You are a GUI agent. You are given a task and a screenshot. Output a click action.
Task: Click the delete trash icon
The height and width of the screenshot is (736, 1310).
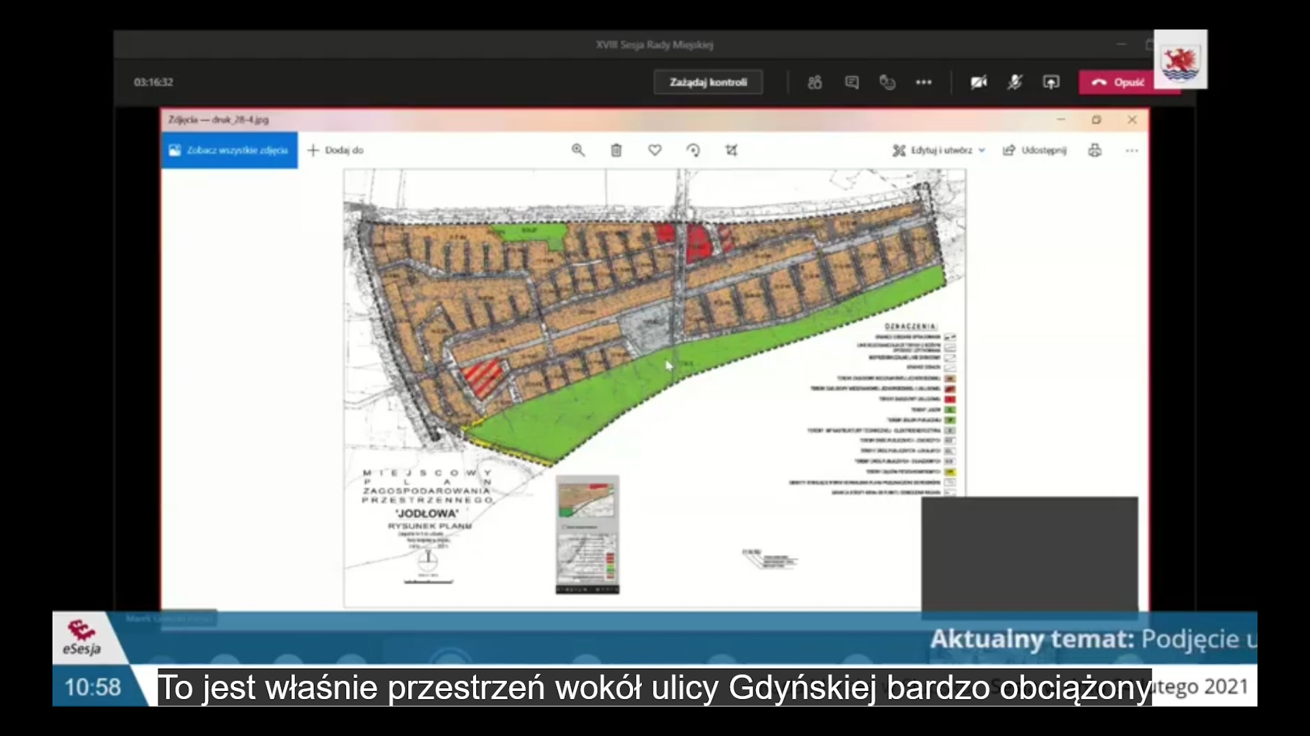[616, 151]
